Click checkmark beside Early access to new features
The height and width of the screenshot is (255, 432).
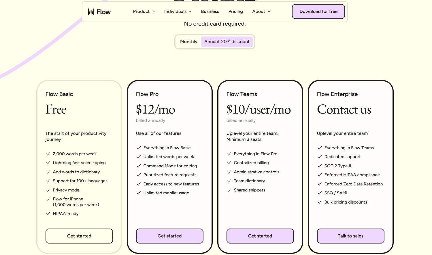point(139,184)
